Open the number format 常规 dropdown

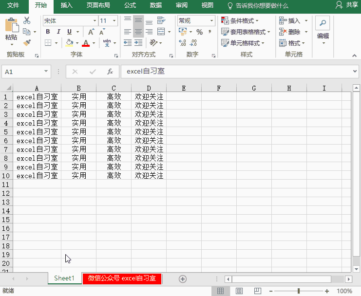point(211,21)
